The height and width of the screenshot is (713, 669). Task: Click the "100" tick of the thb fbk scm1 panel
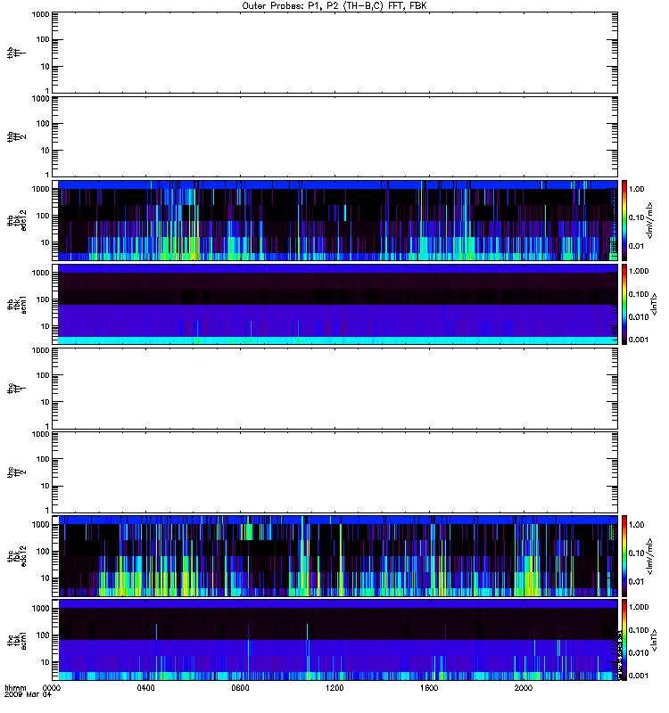43,299
